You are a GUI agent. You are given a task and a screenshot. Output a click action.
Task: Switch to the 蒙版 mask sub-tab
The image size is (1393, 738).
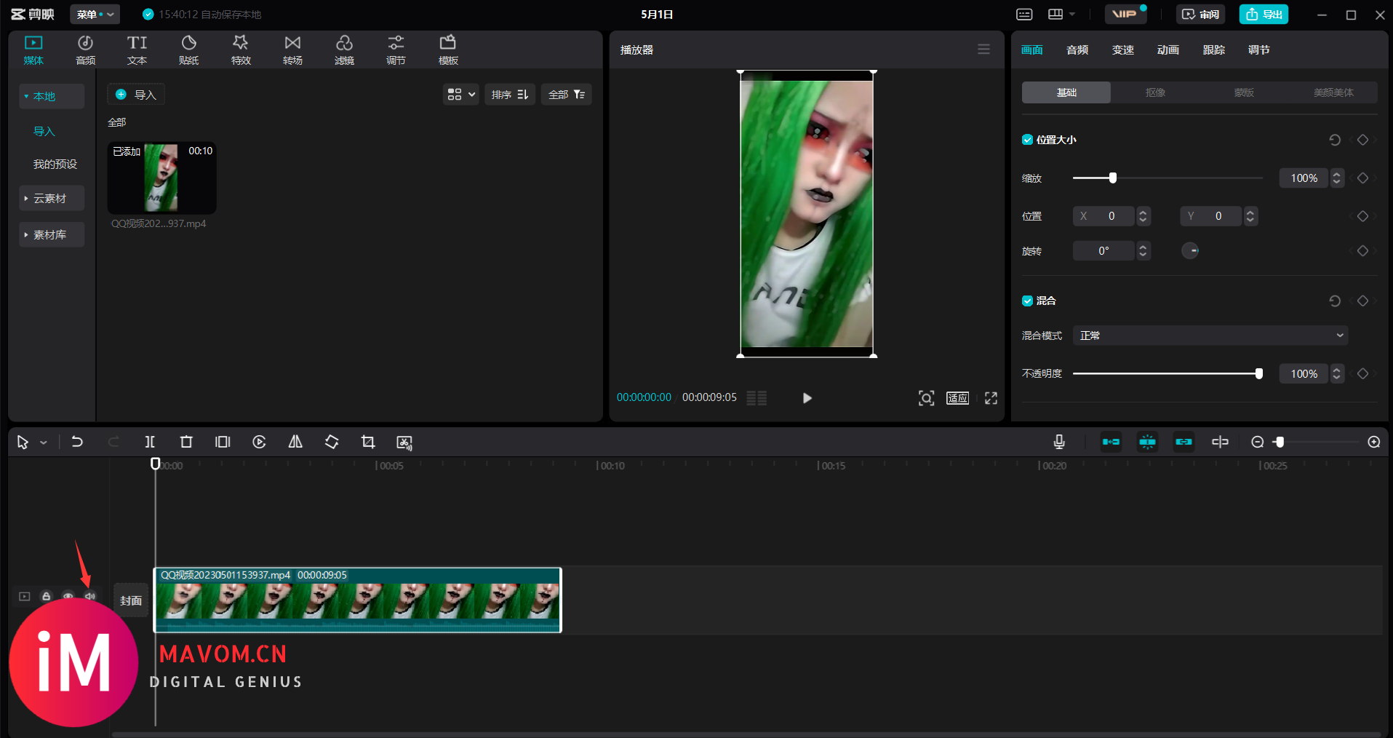[x=1244, y=92]
